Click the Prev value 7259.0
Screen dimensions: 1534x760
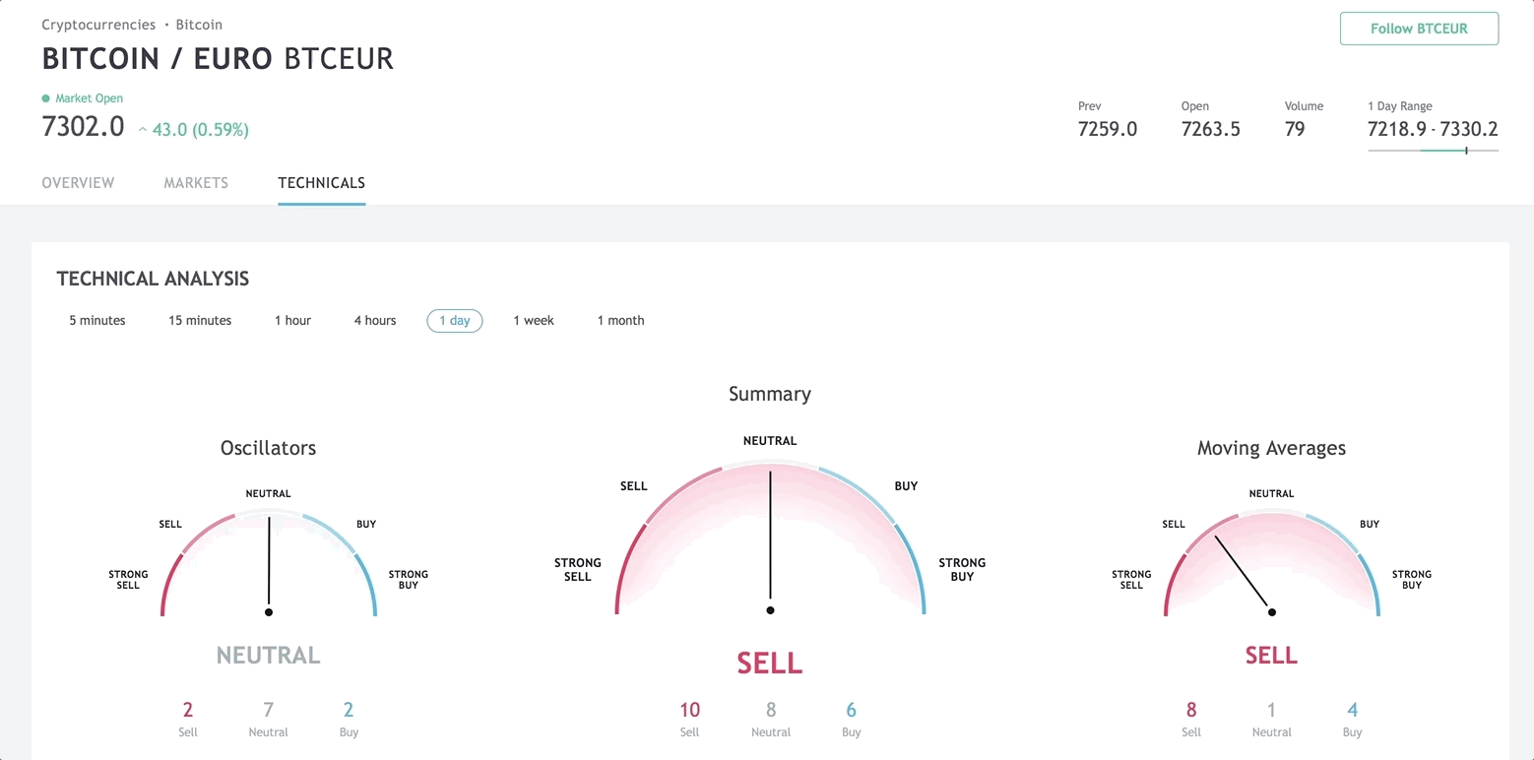[x=1108, y=129]
